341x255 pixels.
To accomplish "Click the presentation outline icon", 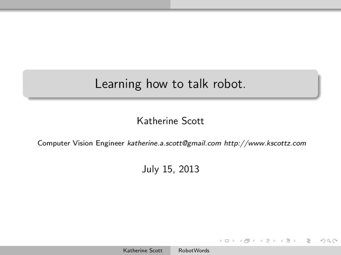I will [x=308, y=241].
